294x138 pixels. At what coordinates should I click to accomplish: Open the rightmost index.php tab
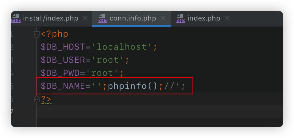pos(204,18)
